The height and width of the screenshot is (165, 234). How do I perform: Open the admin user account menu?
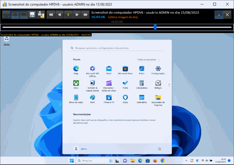80,149
